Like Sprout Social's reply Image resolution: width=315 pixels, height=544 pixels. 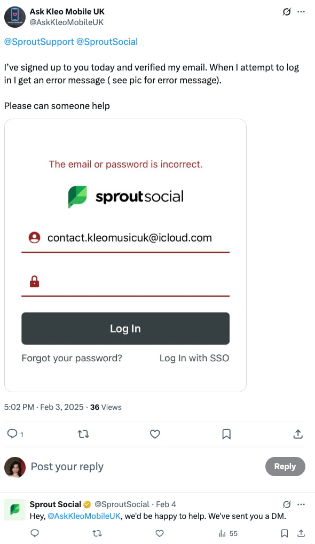159,533
